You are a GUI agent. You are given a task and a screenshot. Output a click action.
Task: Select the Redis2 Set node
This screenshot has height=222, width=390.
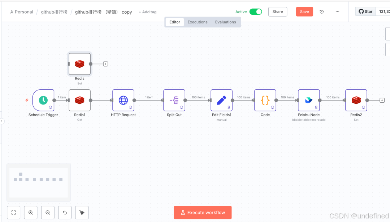click(356, 100)
